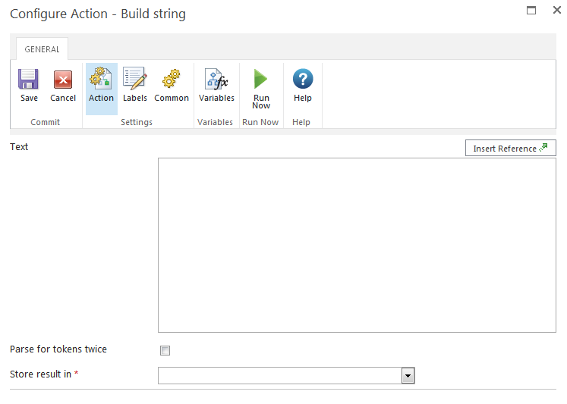Click the Save floppy disk icon
Image resolution: width=567 pixels, height=404 pixels.
coord(29,80)
